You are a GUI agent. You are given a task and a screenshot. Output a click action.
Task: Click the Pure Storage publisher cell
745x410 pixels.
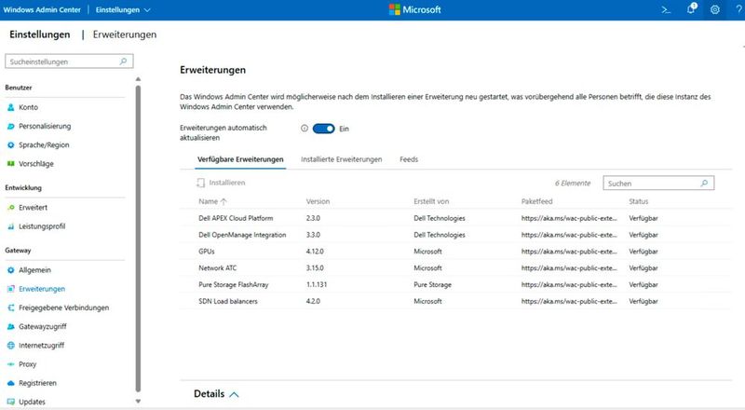coord(432,285)
